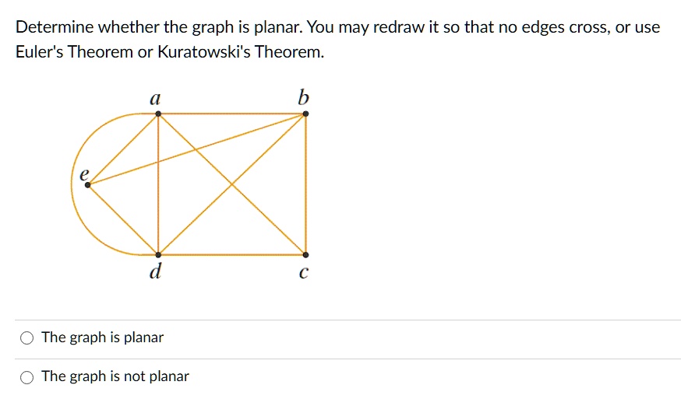Click the "Determine whether the graph is planar" sentence

pos(159,27)
